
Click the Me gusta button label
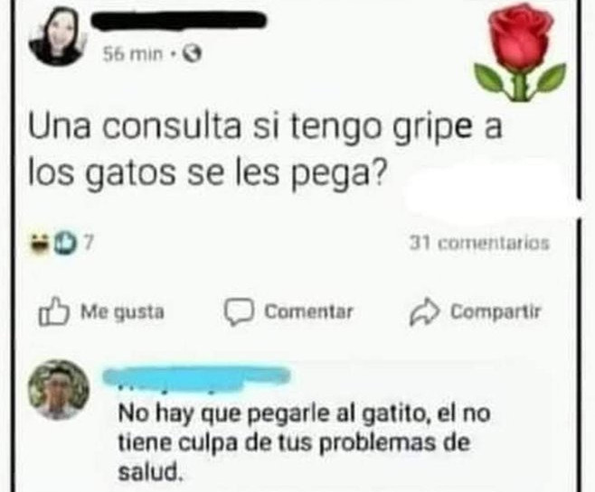click(x=123, y=312)
